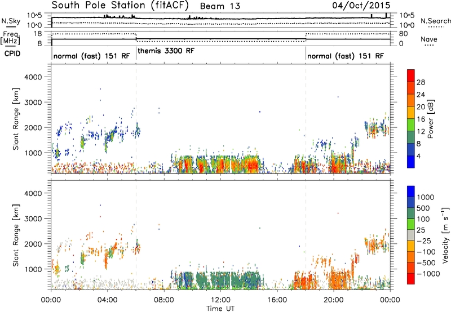Select the '20:00' time tick label
The height and width of the screenshot is (312, 451).
point(333,300)
